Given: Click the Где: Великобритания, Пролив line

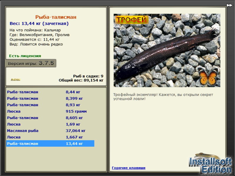Looking at the screenshot, I should click(39, 35).
